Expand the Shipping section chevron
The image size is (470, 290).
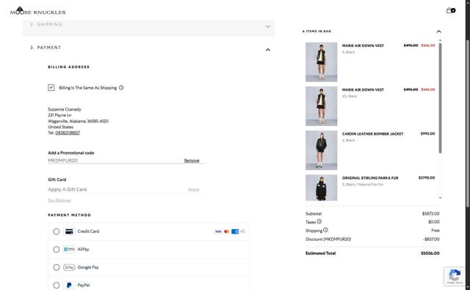(268, 26)
